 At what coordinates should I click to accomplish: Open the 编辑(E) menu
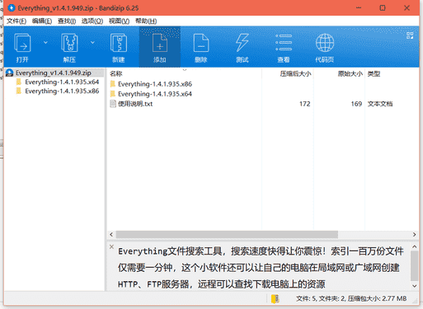point(42,21)
